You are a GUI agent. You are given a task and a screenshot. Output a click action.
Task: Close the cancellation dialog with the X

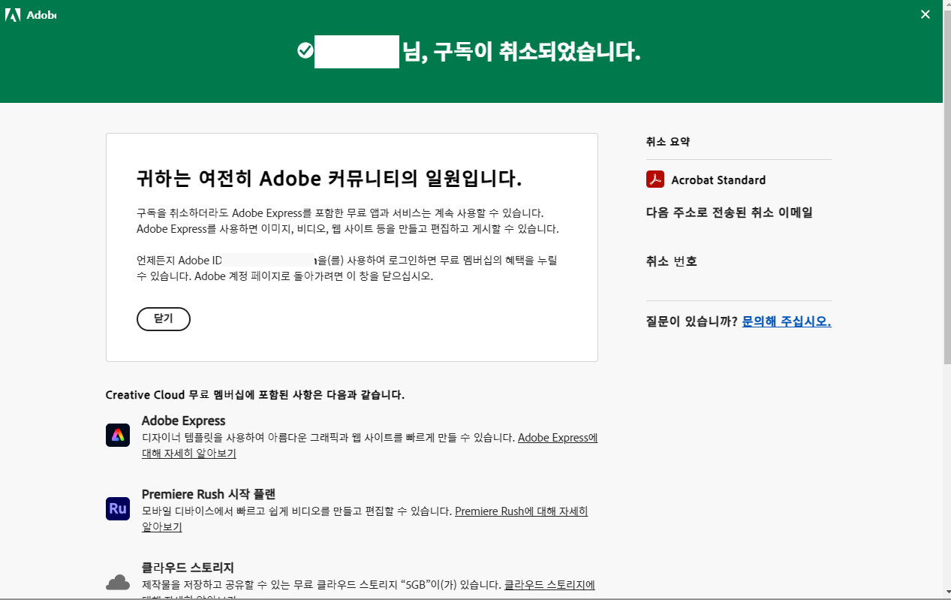point(925,15)
